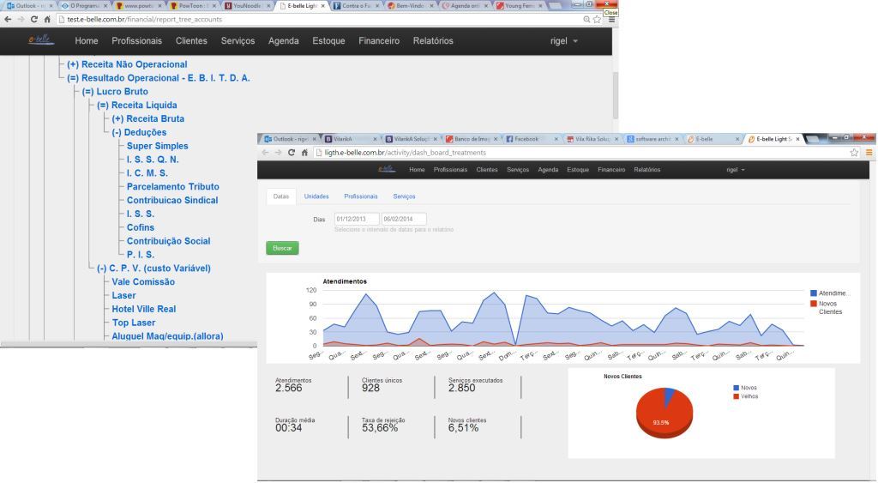The width and height of the screenshot is (878, 483).
Task: Click the e-belle logo in the back window
Action: (x=39, y=40)
